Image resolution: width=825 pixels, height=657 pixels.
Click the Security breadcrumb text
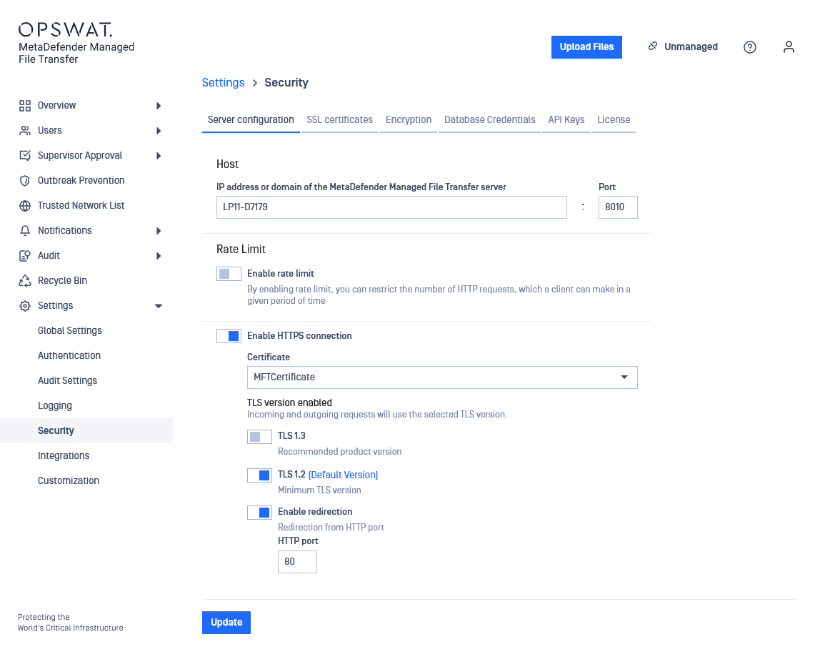(286, 83)
